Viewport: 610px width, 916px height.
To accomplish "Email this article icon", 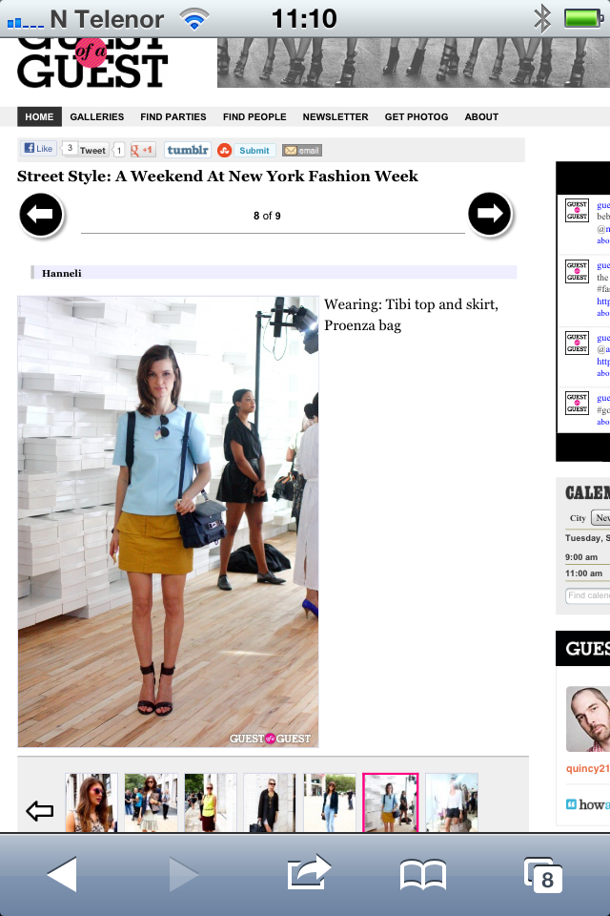I will tap(302, 151).
